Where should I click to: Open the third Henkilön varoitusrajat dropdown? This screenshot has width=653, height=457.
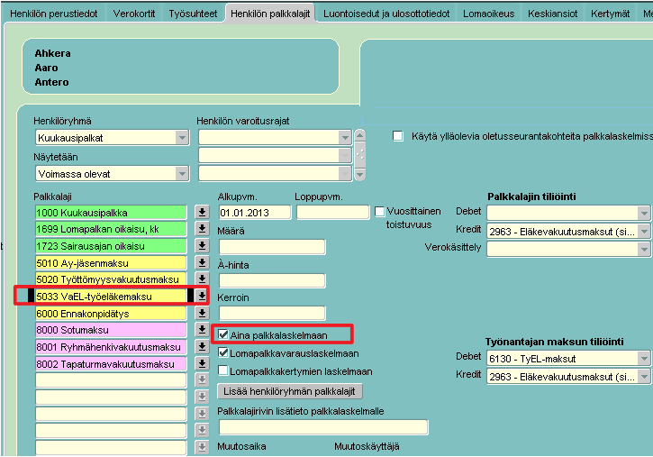click(x=344, y=174)
